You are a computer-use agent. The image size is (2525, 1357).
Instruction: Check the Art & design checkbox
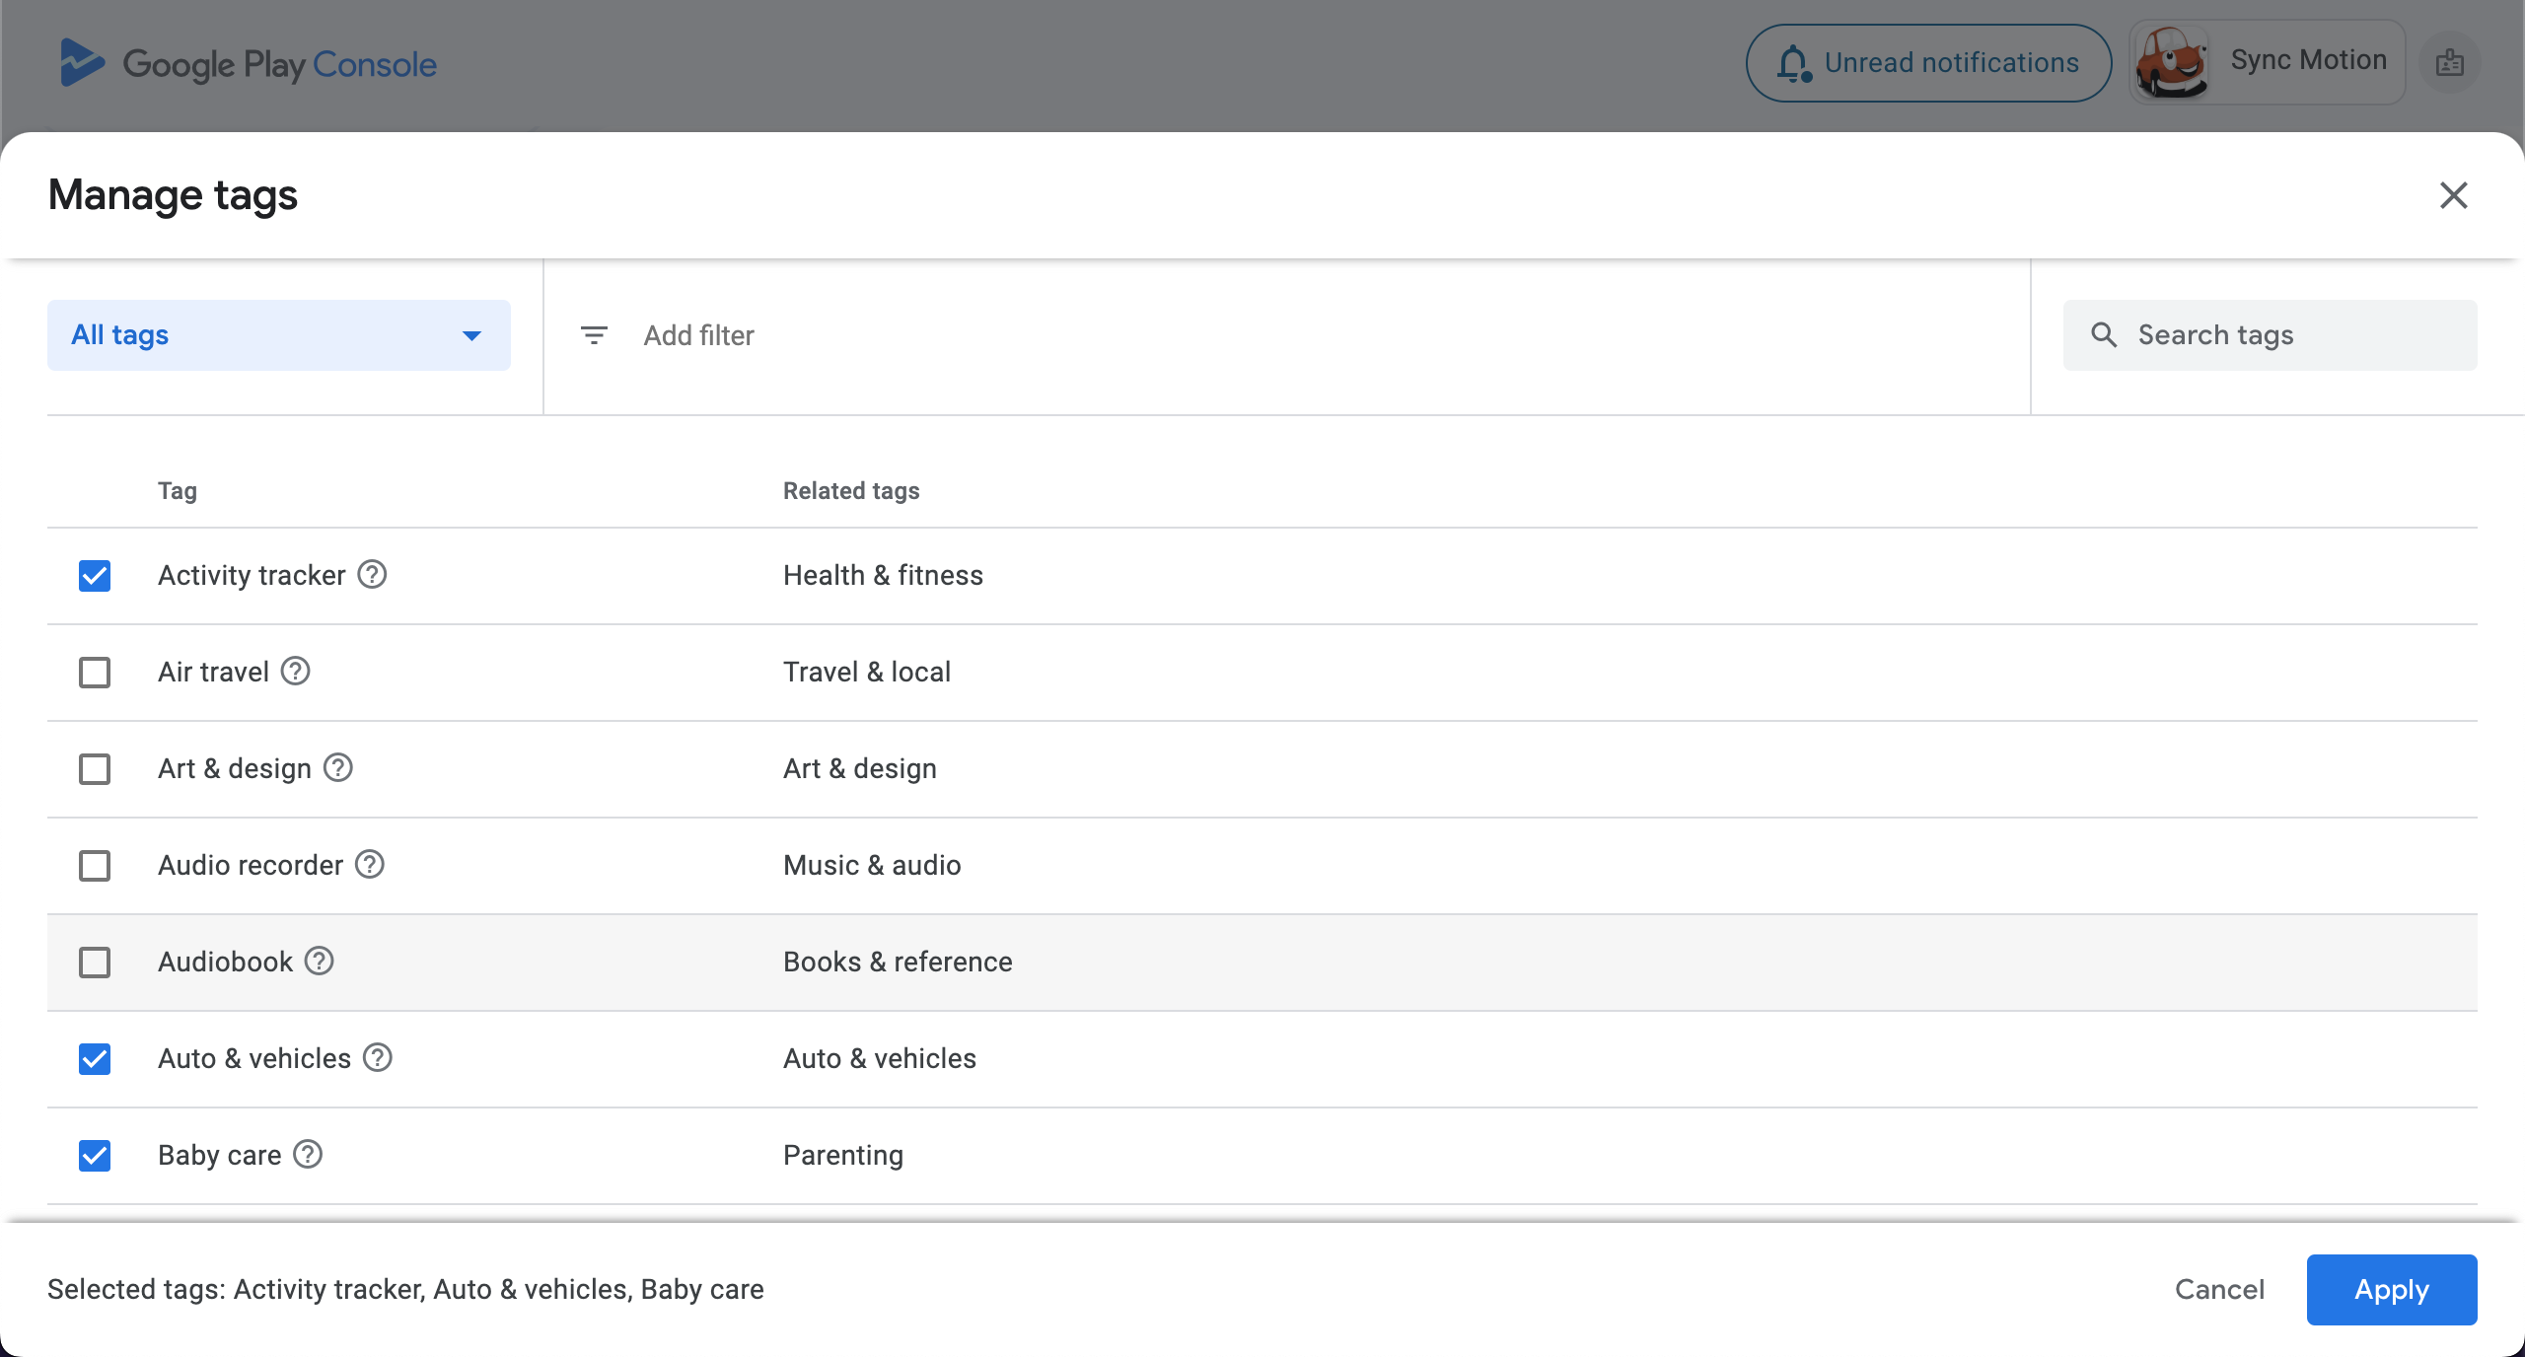(95, 769)
